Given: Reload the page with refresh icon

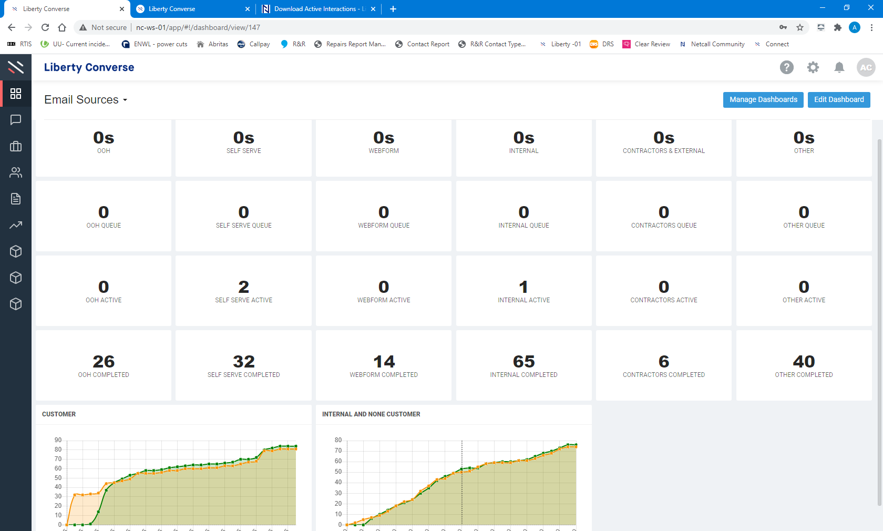Looking at the screenshot, I should click(x=45, y=27).
